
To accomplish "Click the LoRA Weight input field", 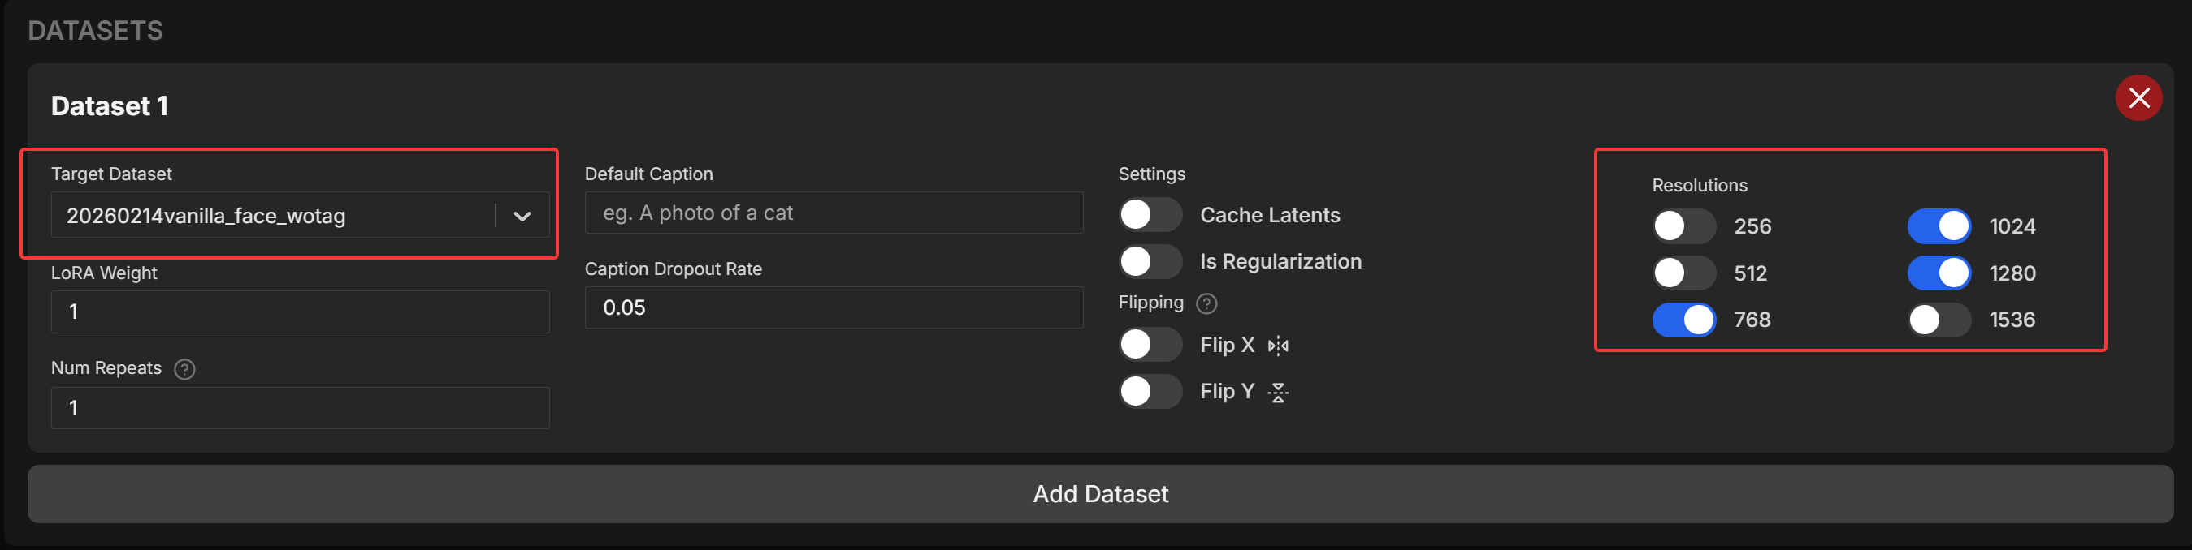I will pos(300,312).
